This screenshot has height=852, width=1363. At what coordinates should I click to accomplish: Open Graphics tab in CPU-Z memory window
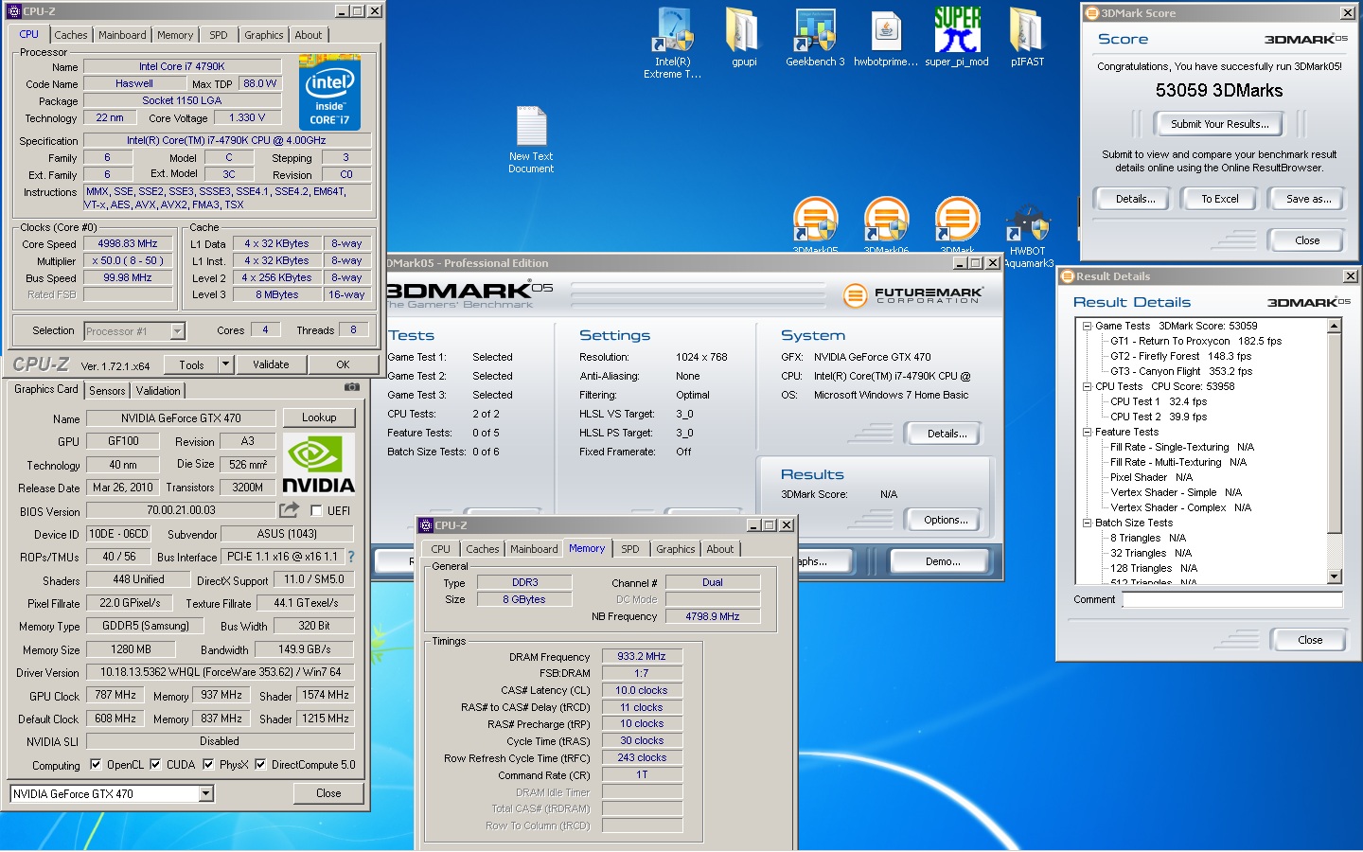[x=676, y=549]
